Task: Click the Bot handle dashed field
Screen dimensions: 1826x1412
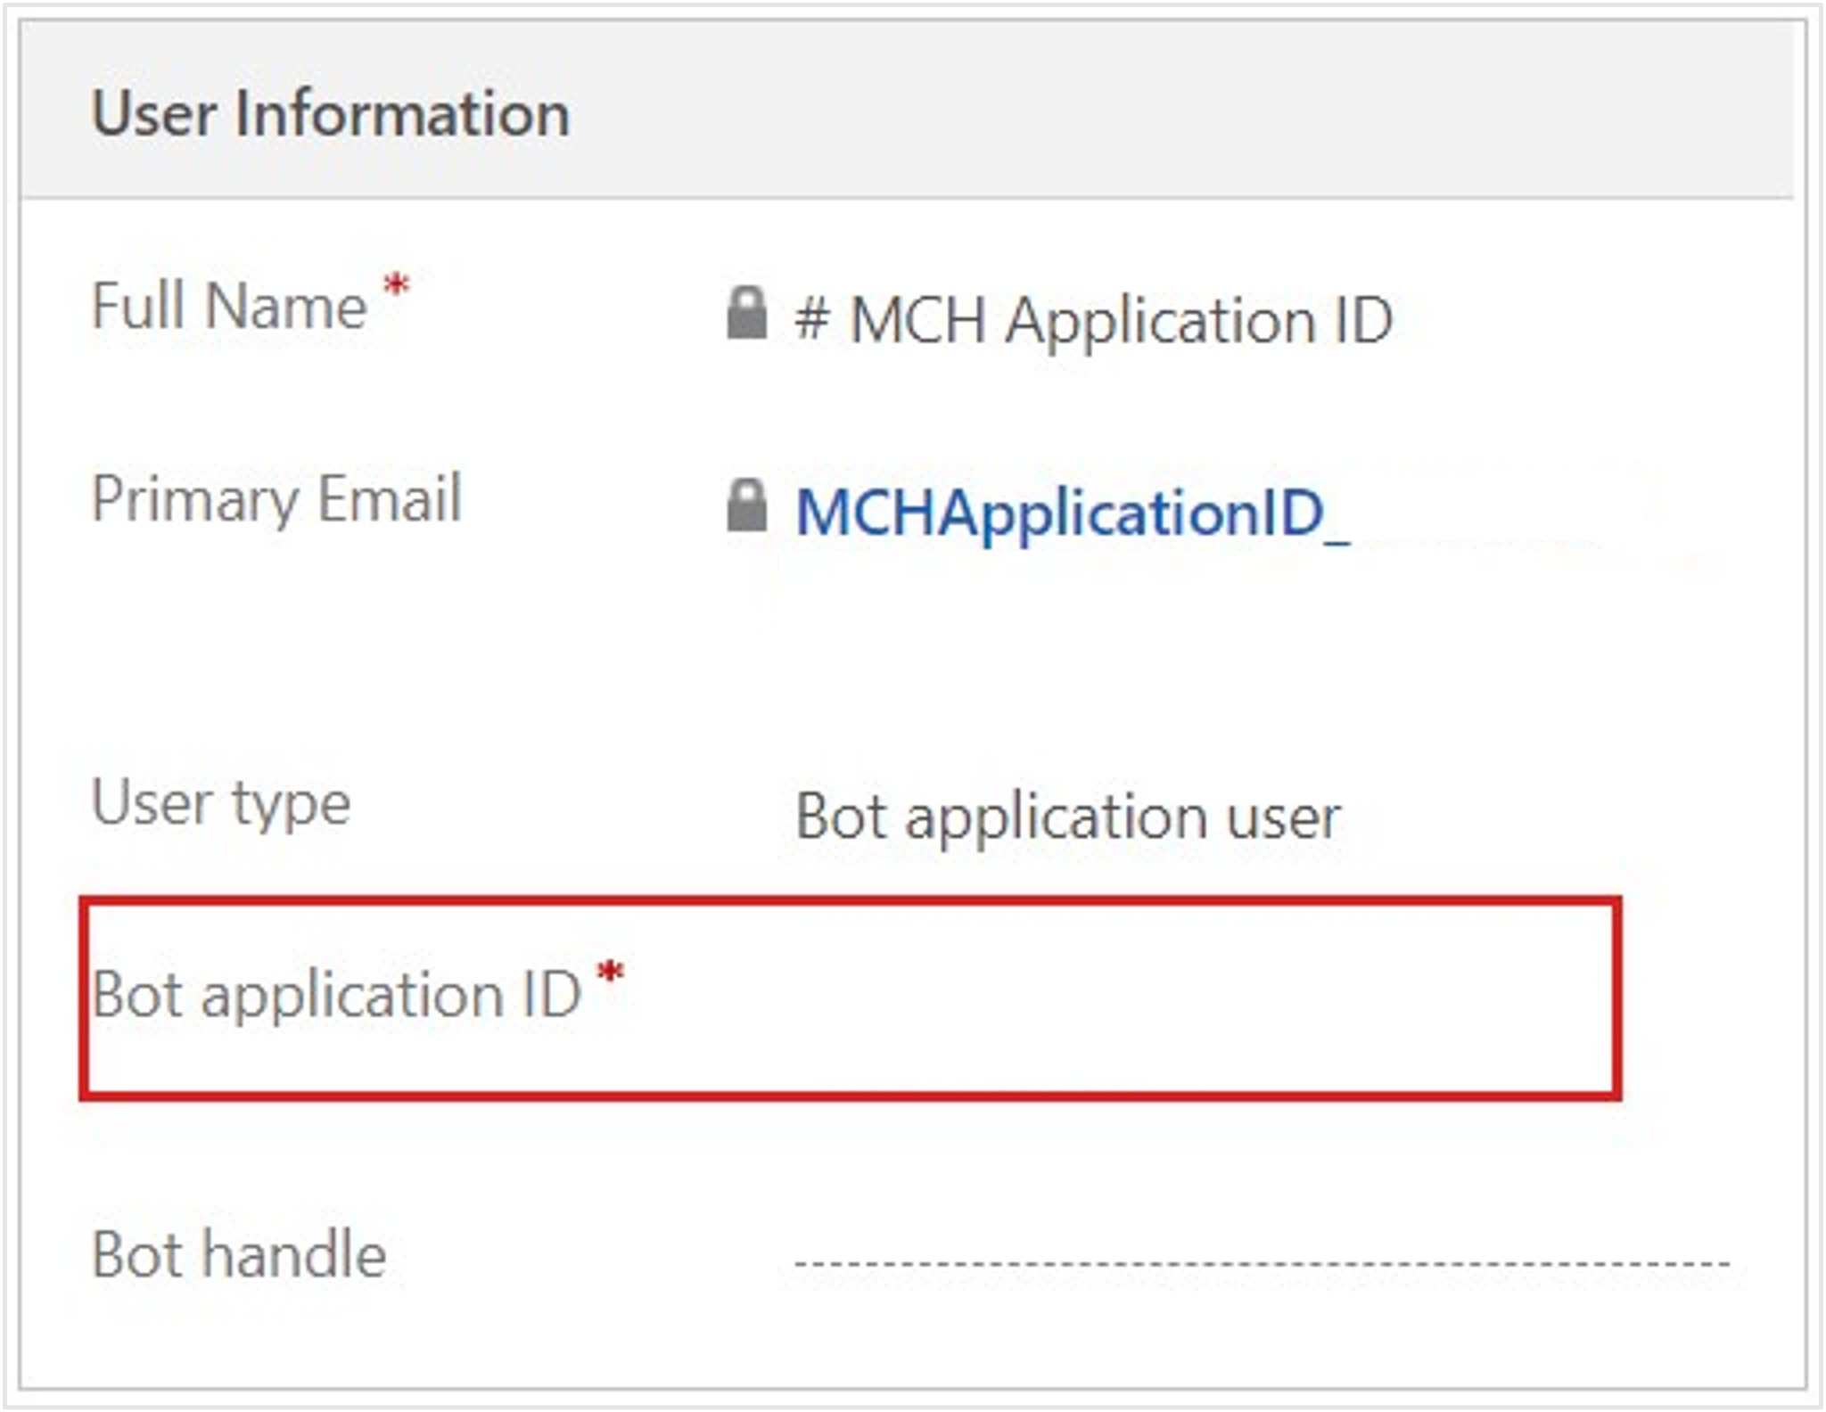Action: click(1262, 1261)
